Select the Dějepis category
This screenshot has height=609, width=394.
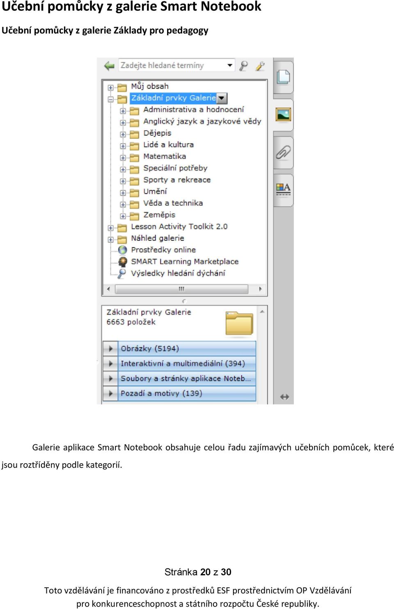(157, 133)
